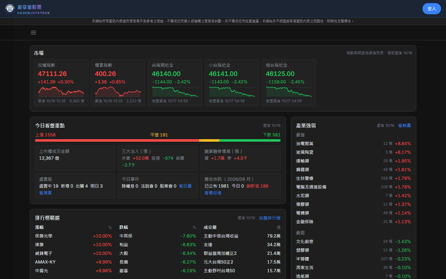
Task: Open 元大台灣50正2 in the volume list
Action: pos(242,262)
